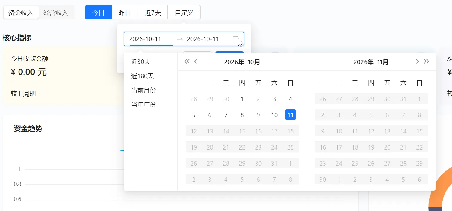Choose the 近30天 preset range
Viewport: 452px width, 211px height.
click(141, 62)
